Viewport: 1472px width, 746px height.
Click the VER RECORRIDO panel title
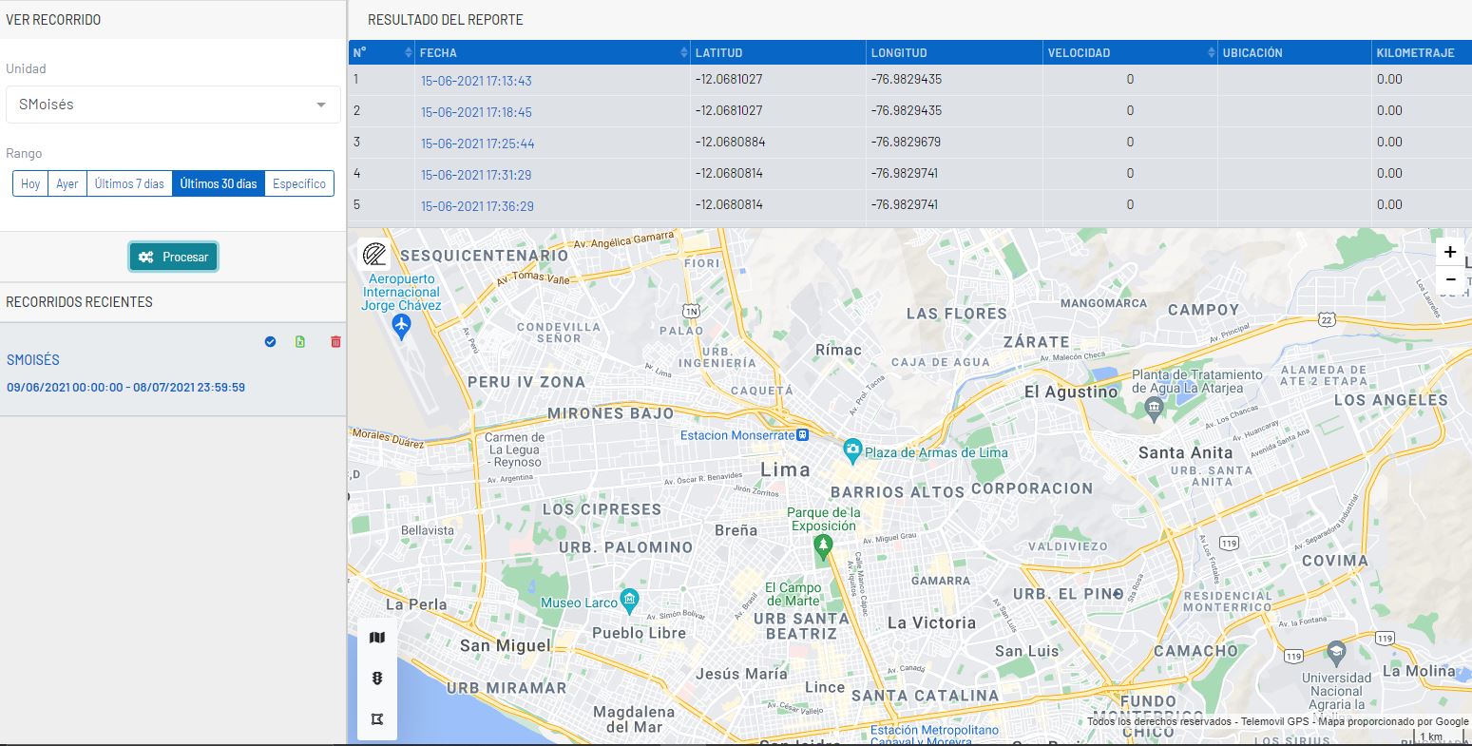click(53, 20)
